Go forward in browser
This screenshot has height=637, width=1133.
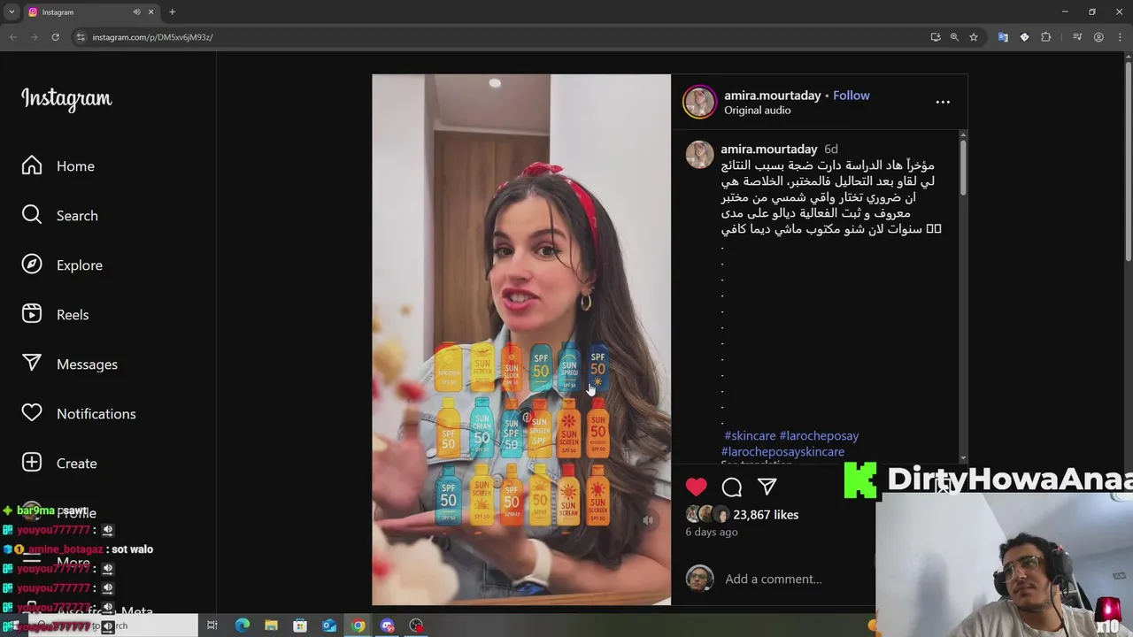(x=34, y=37)
